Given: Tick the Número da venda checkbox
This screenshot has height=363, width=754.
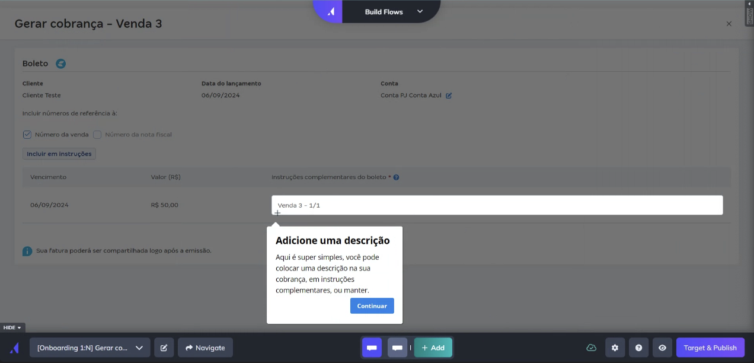Looking at the screenshot, I should click(x=27, y=135).
